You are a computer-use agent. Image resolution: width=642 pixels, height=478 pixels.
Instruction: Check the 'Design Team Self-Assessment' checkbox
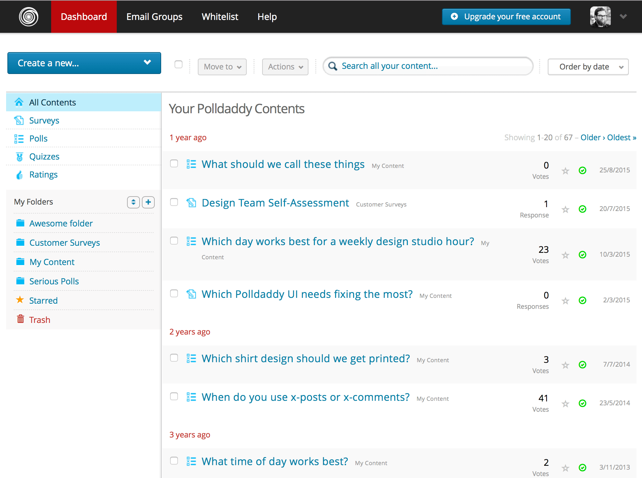coord(174,202)
